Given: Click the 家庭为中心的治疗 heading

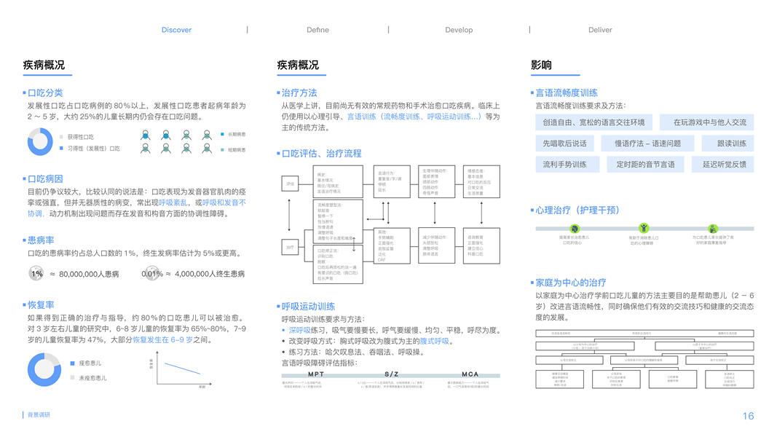Looking at the screenshot, I should pos(571,283).
